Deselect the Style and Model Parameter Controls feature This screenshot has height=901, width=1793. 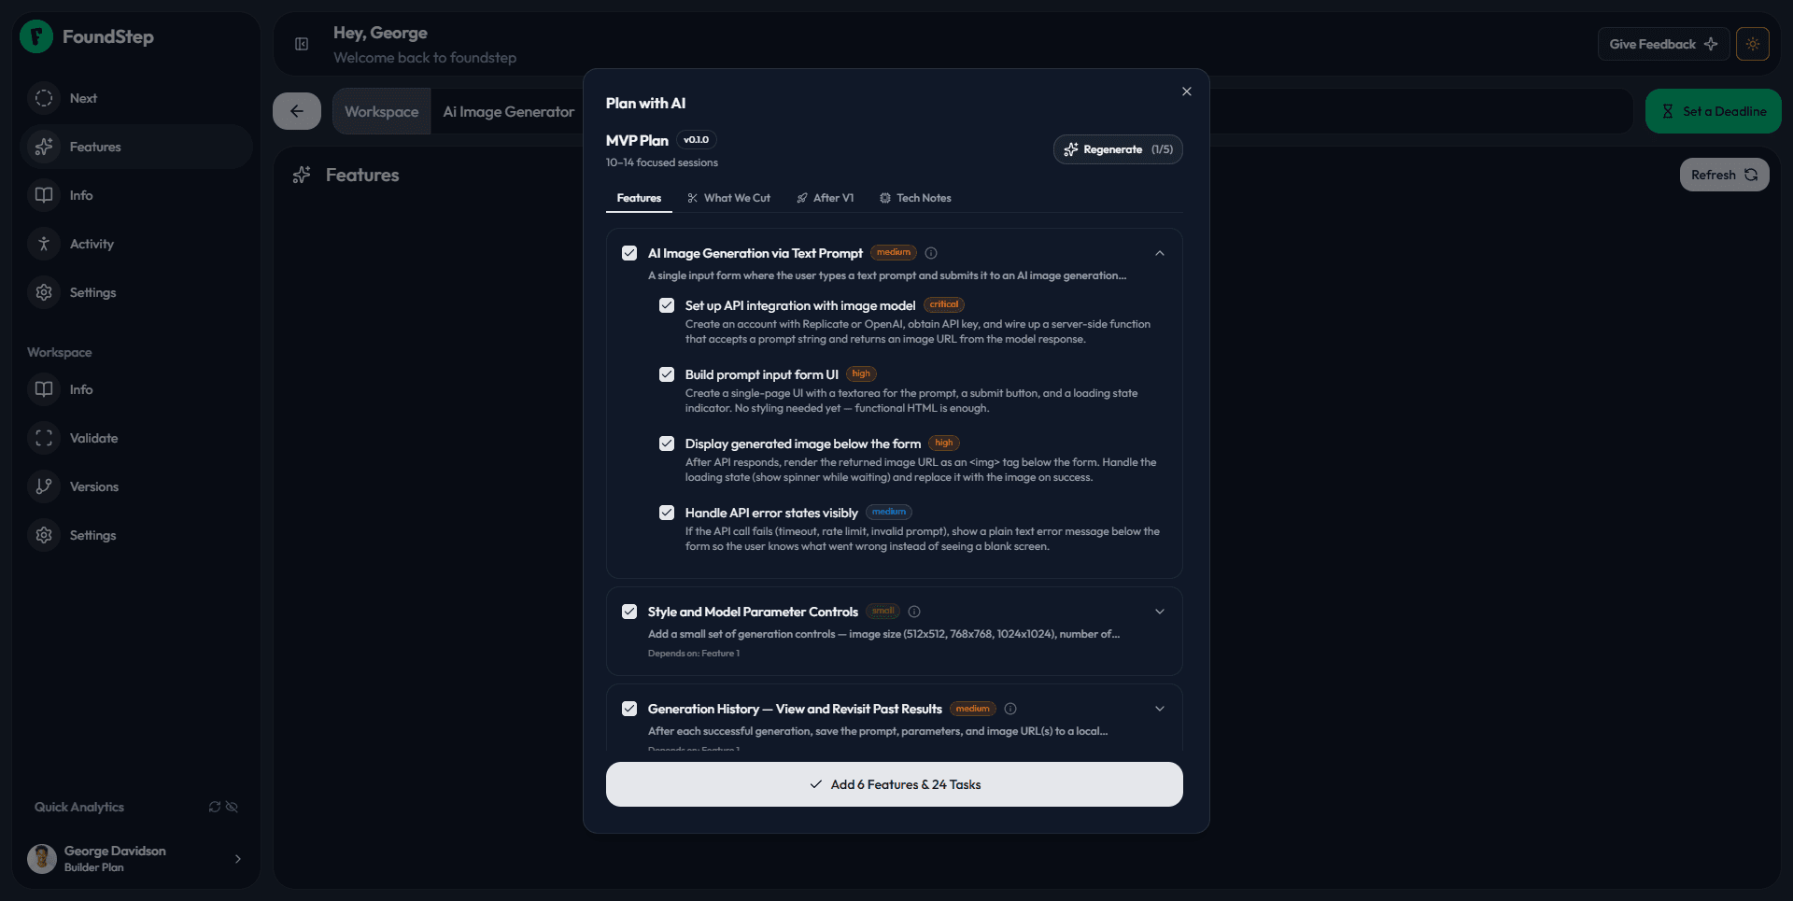tap(628, 612)
